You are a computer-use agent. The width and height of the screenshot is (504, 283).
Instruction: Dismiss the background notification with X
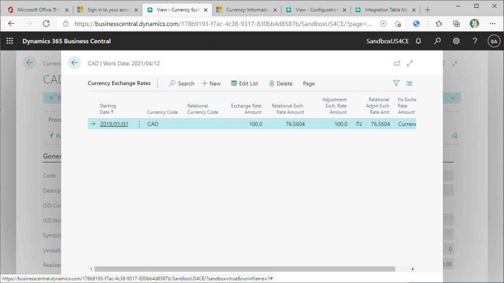coord(51,98)
